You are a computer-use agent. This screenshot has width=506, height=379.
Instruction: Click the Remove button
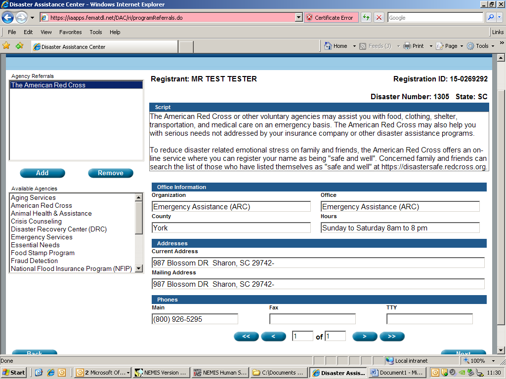click(x=111, y=173)
